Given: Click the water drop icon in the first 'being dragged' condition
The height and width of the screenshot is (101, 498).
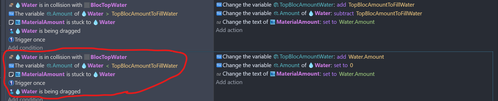Looking at the screenshot, I should [x=18, y=31].
